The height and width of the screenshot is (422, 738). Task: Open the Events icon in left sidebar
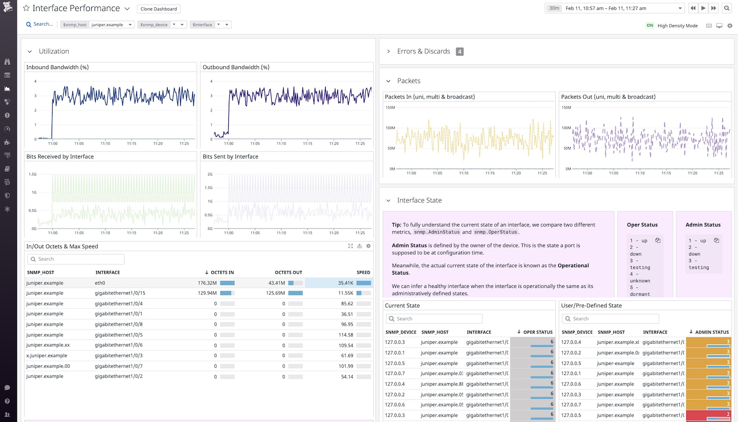pyautogui.click(x=7, y=75)
